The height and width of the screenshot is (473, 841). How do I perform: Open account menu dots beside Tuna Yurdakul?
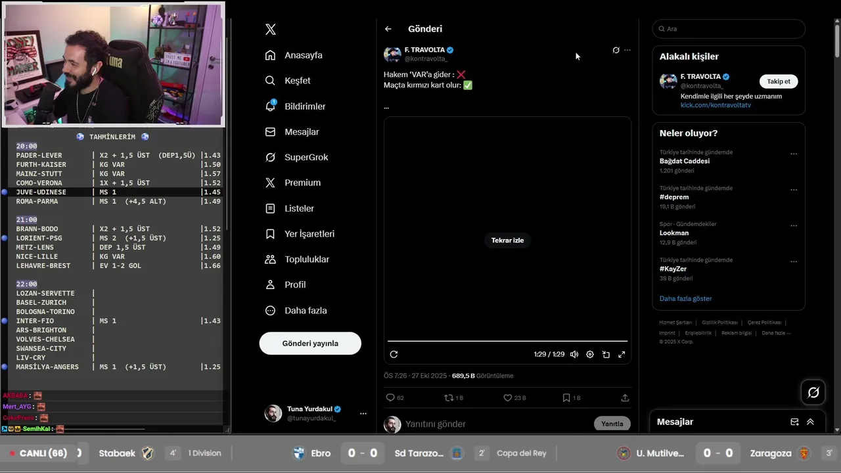(x=363, y=413)
